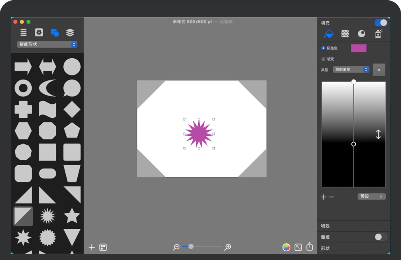Image resolution: width=401 pixels, height=260 pixels.
Task: Click the five-pointed star shape
Action: 72,216
